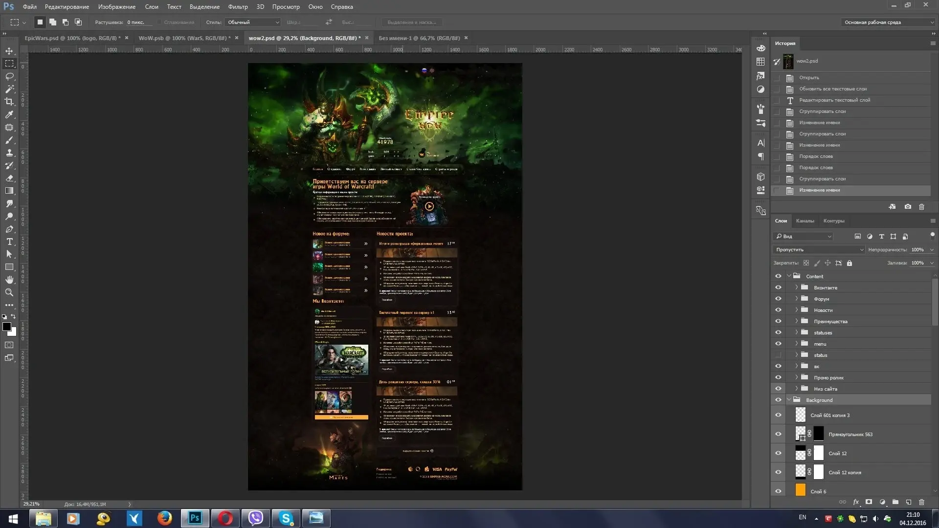939x528 pixels.
Task: Open the Изображение menu
Action: coord(116,7)
